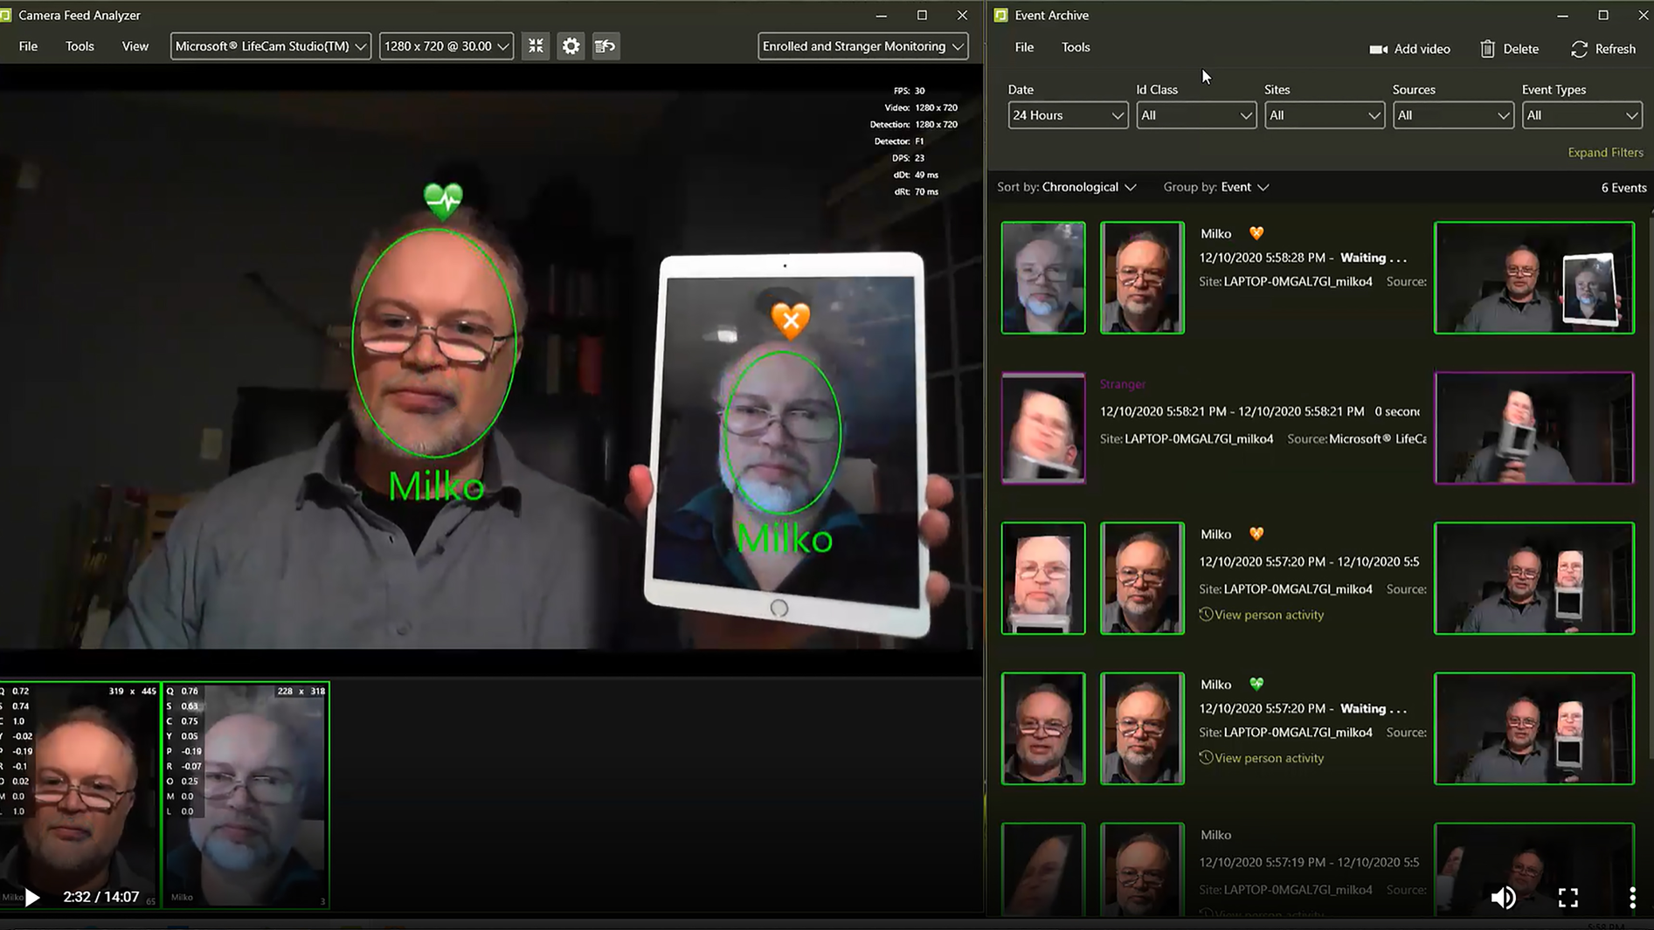The width and height of the screenshot is (1654, 930).
Task: Open the settings gear in Camera Feed Analyzer
Action: [571, 46]
